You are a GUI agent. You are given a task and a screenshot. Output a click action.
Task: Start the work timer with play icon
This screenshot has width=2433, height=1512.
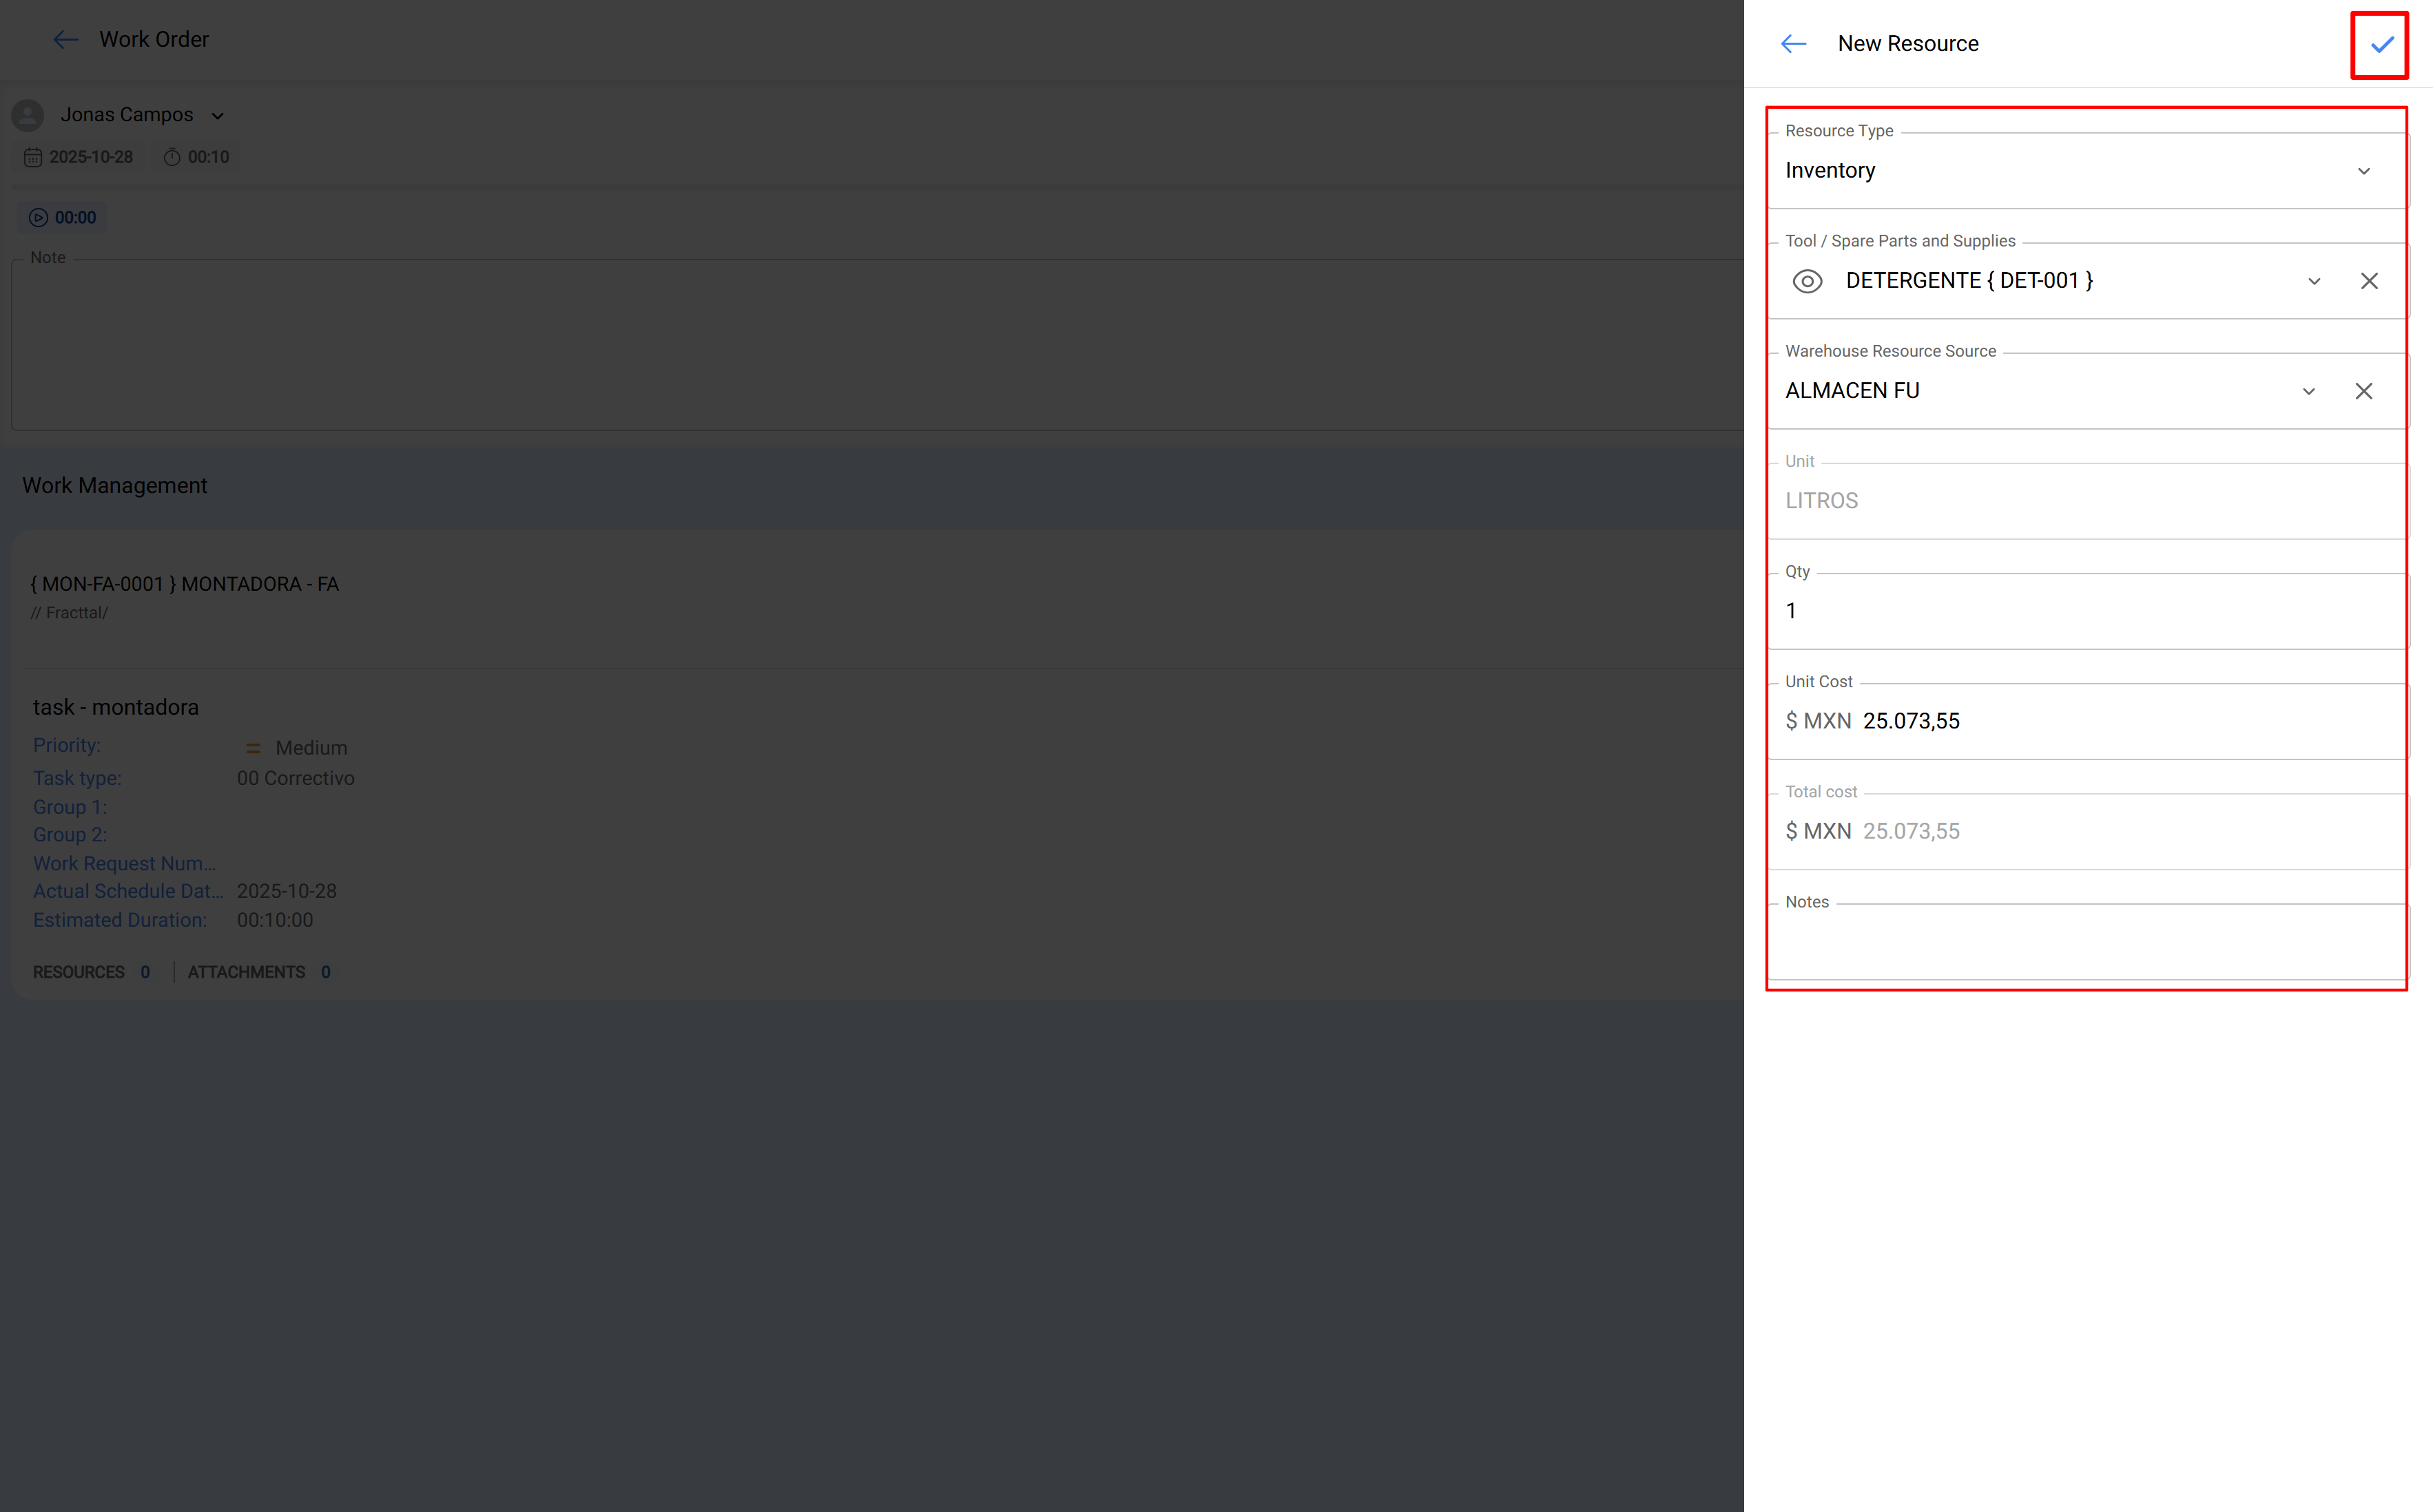pos(38,217)
